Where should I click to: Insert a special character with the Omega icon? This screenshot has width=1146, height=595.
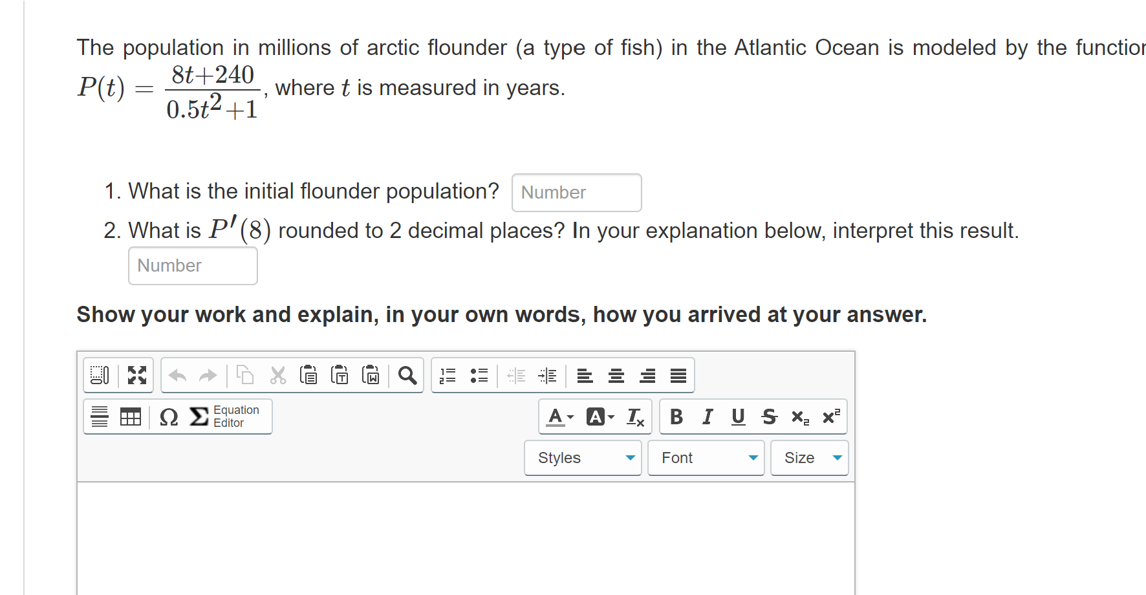pos(168,417)
